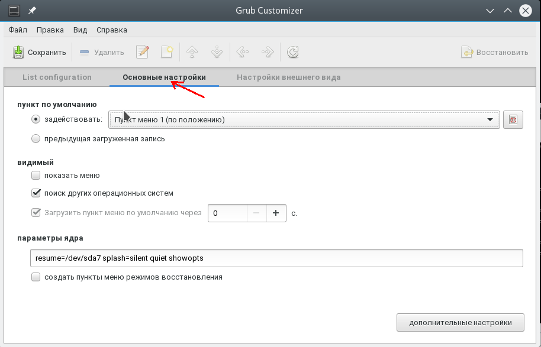Screen dimensions: 541x347
Task: Click the pin window icon in titlebar
Action: tap(32, 11)
